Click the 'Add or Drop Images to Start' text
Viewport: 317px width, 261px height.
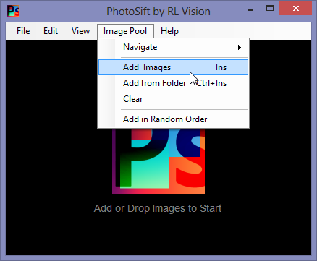point(158,208)
